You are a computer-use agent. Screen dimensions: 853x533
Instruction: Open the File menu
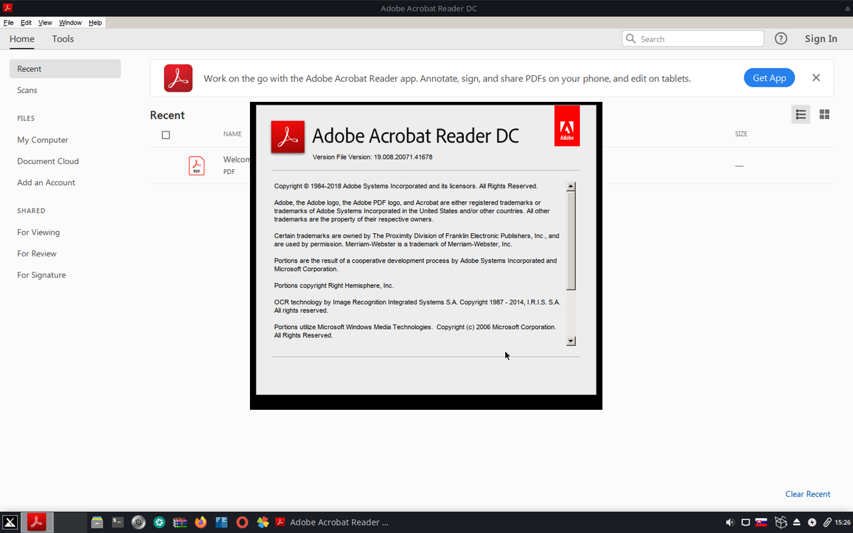coord(9,23)
